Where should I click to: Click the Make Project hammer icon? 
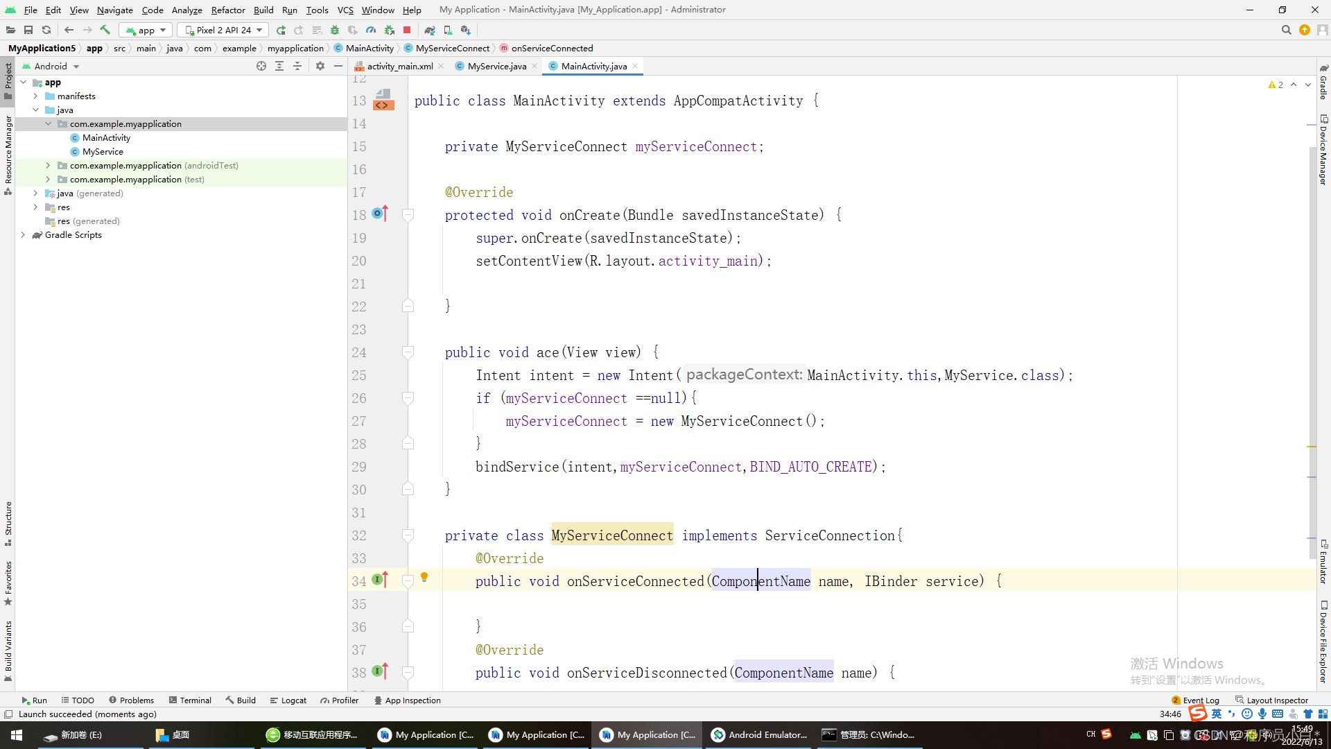pos(105,30)
